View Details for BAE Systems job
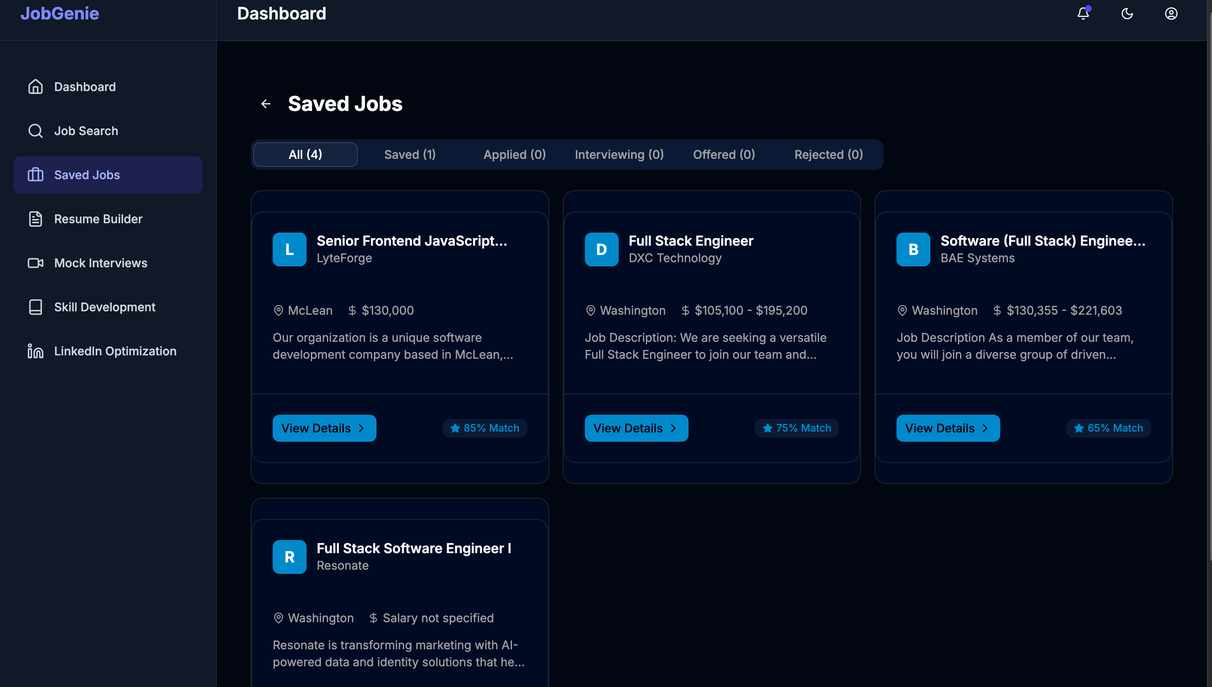 pyautogui.click(x=948, y=428)
